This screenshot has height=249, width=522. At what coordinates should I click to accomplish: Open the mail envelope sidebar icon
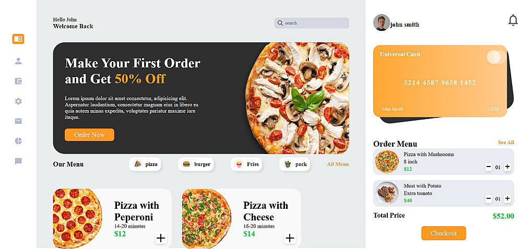(18, 121)
